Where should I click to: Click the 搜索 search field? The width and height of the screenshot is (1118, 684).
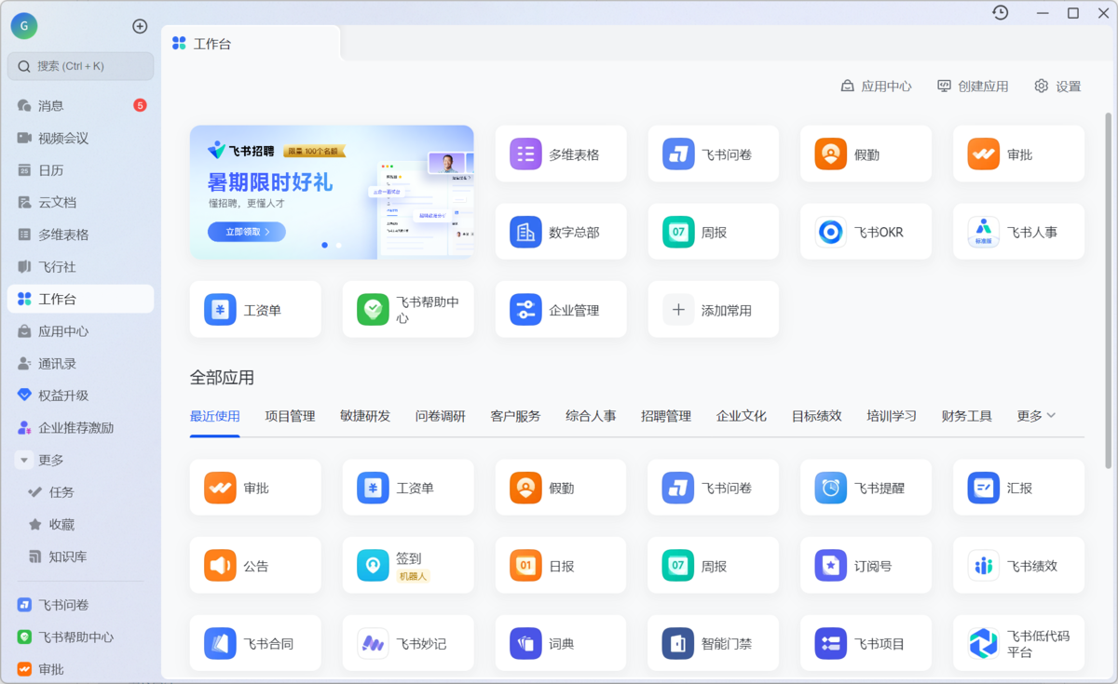(80, 66)
